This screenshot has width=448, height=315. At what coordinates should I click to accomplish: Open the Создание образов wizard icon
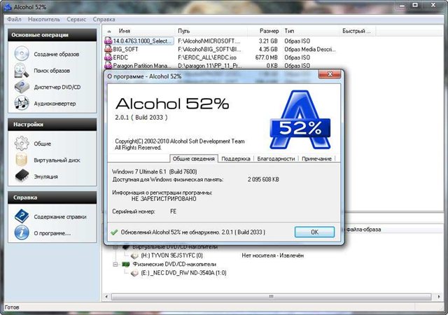(x=22, y=53)
